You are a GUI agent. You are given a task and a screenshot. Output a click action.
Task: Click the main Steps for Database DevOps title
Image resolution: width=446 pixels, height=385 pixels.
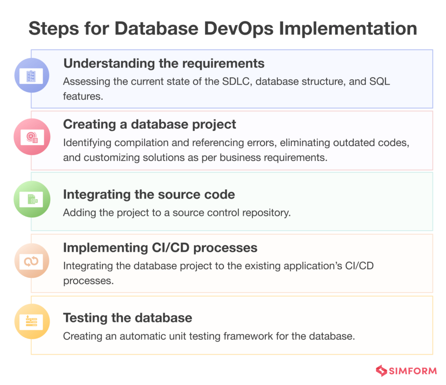click(223, 28)
